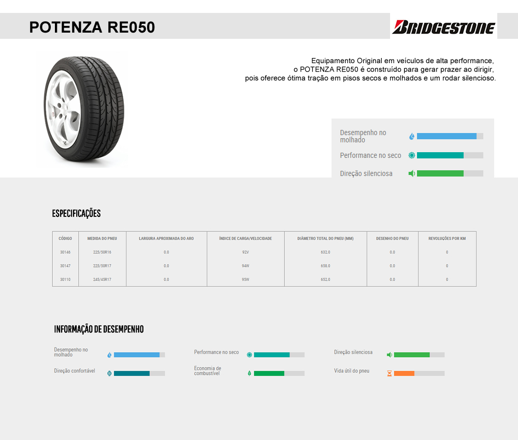Select tire size 225/50R17
This screenshot has height=440, width=518.
click(102, 266)
